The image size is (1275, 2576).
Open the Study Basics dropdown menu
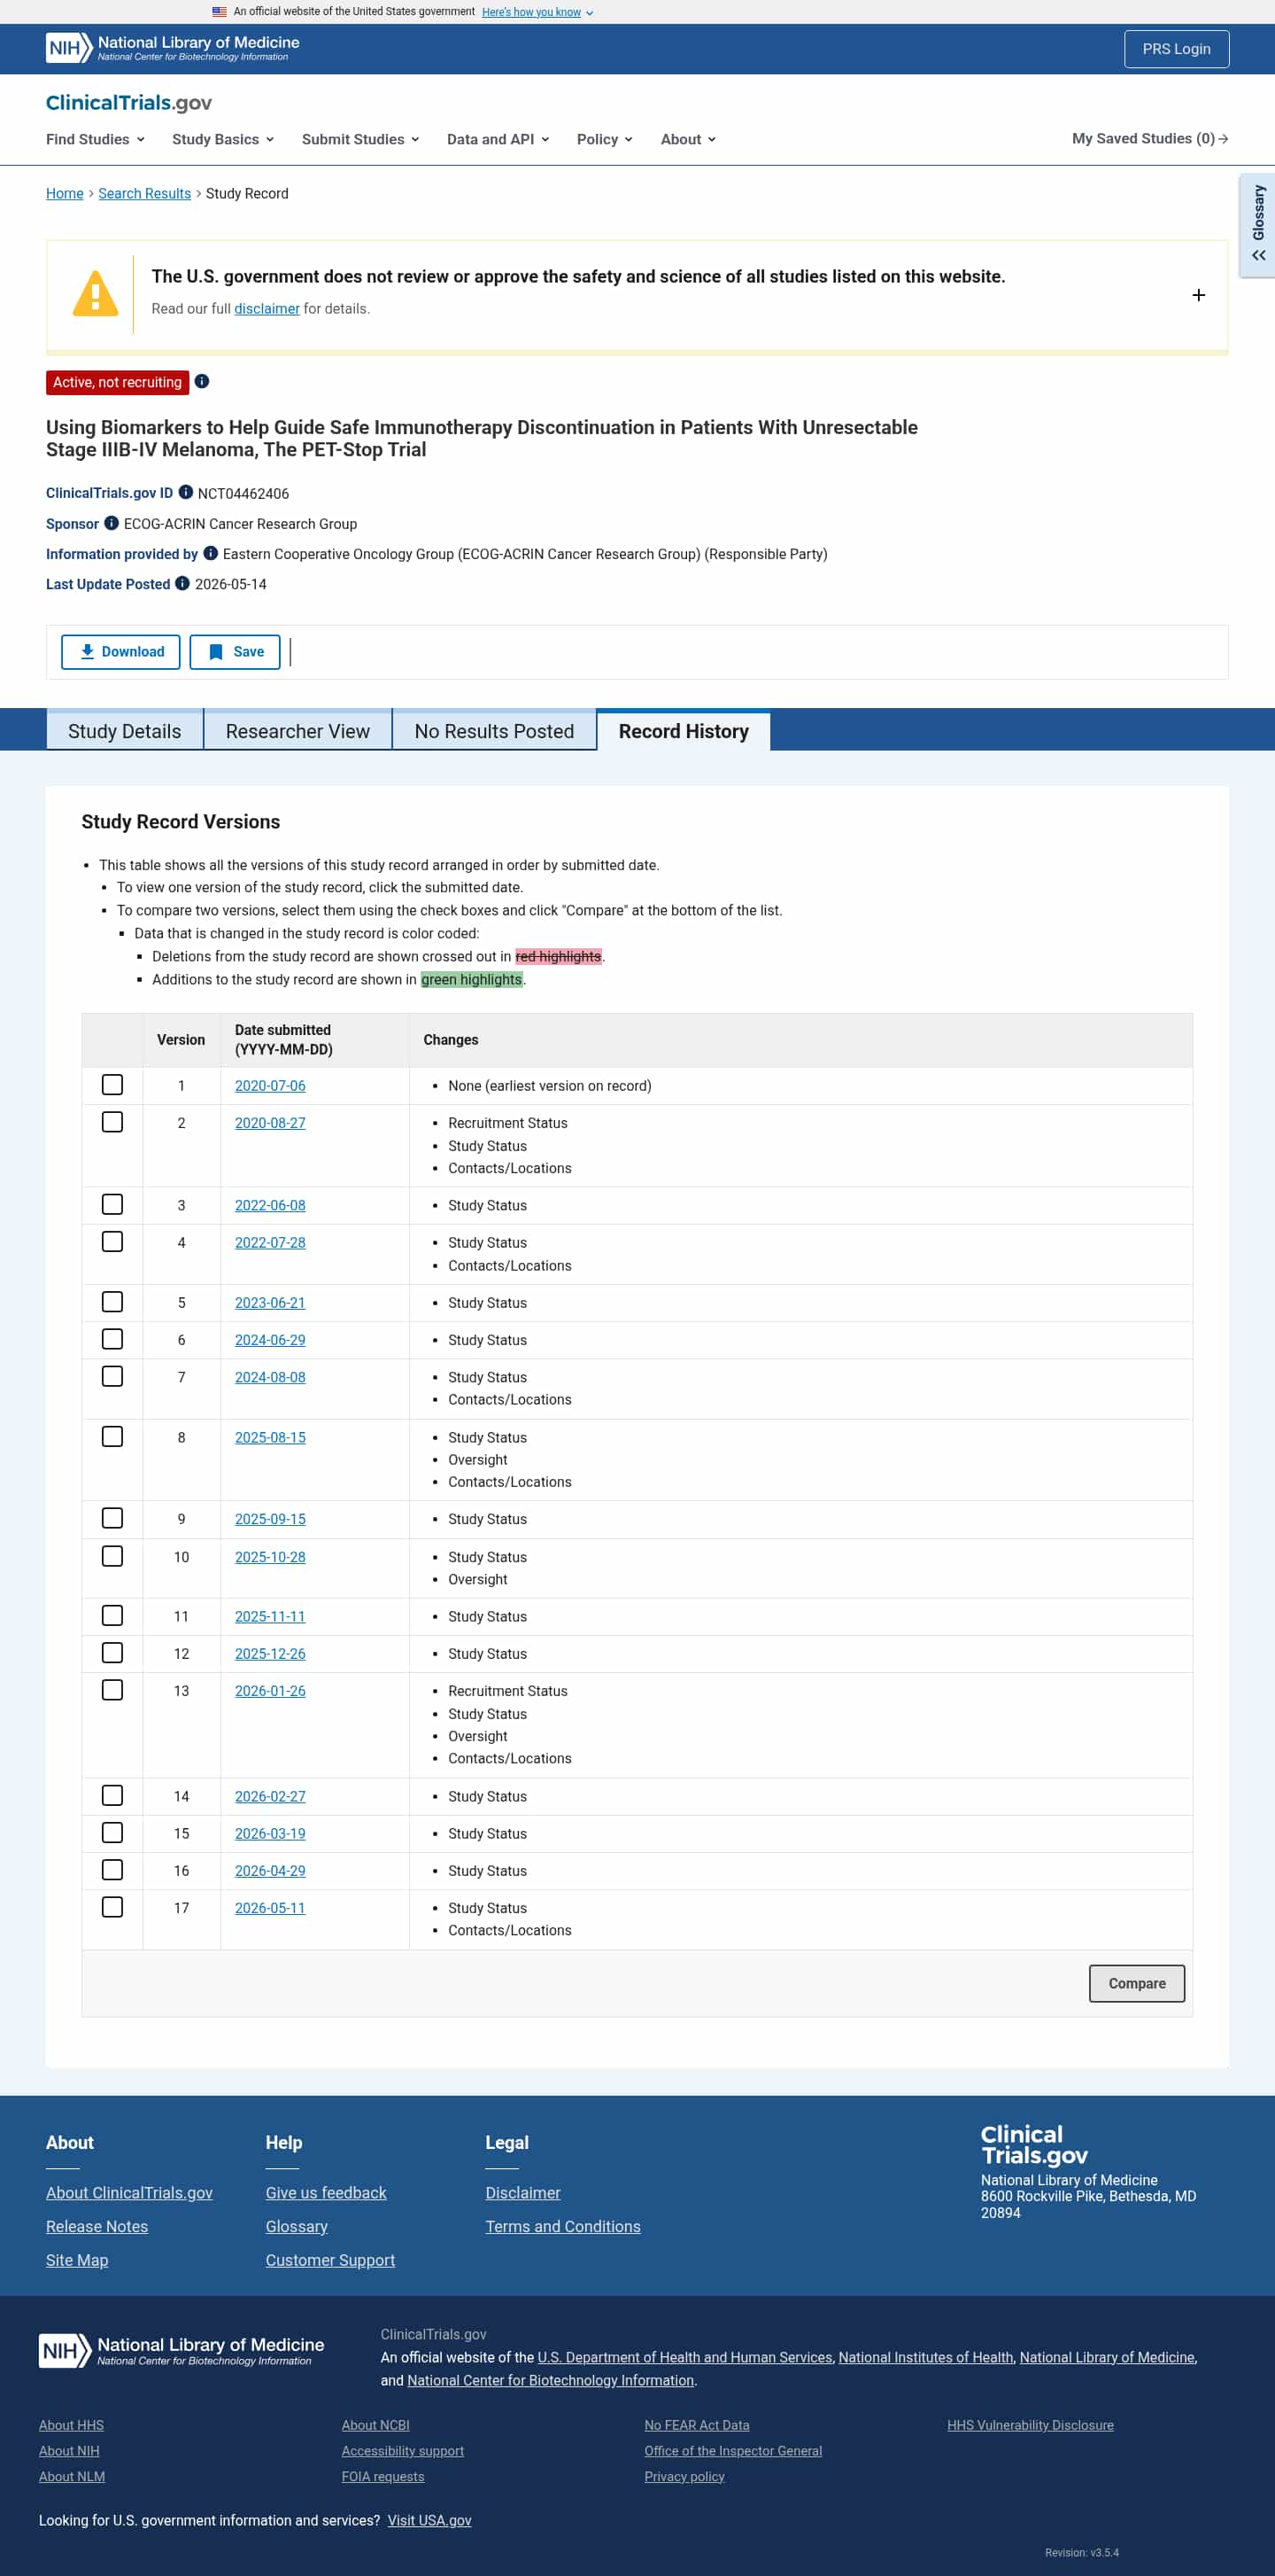223,139
